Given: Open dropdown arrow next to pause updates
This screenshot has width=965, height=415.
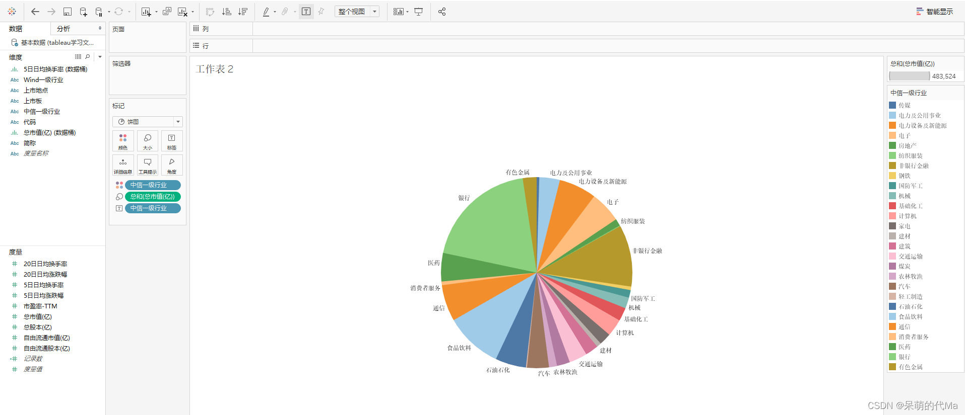Looking at the screenshot, I should click(108, 12).
